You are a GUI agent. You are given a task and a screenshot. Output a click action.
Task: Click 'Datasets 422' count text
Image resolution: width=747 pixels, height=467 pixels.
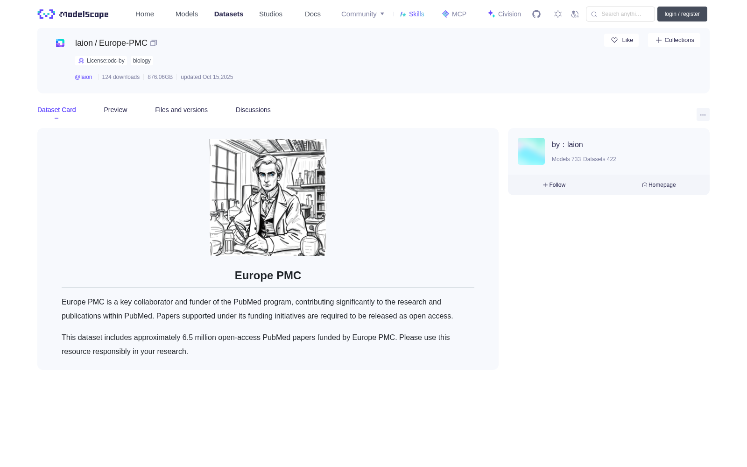coord(599,159)
